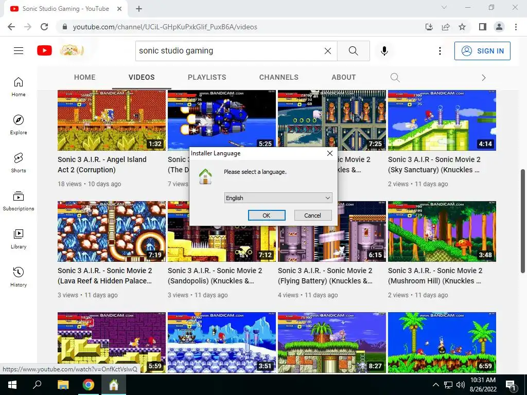Image resolution: width=527 pixels, height=395 pixels.
Task: Open Flying Battery video title link
Action: 325,276
